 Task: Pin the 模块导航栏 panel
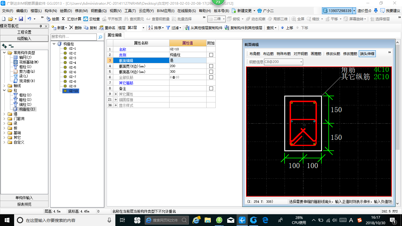[x=41, y=26]
